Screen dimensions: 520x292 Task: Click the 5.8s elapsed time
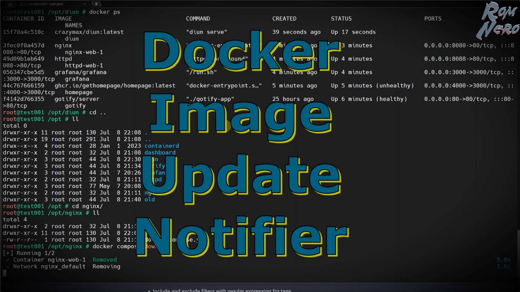pos(504,260)
